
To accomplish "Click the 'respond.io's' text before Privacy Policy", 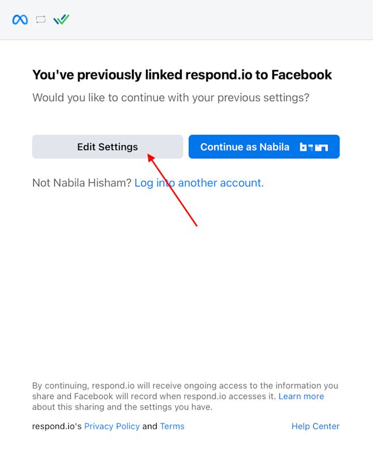I will [57, 426].
